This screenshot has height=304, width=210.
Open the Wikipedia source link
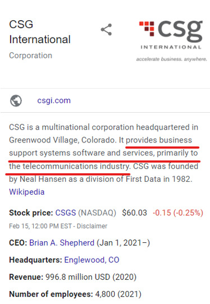coord(27,192)
